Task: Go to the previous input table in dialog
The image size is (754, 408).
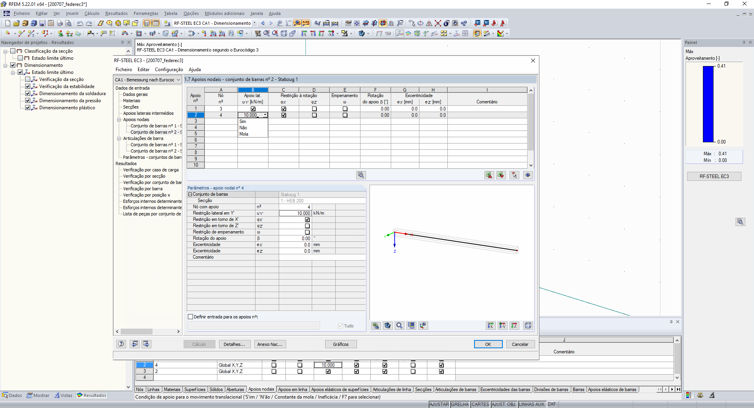Action: click(x=134, y=344)
